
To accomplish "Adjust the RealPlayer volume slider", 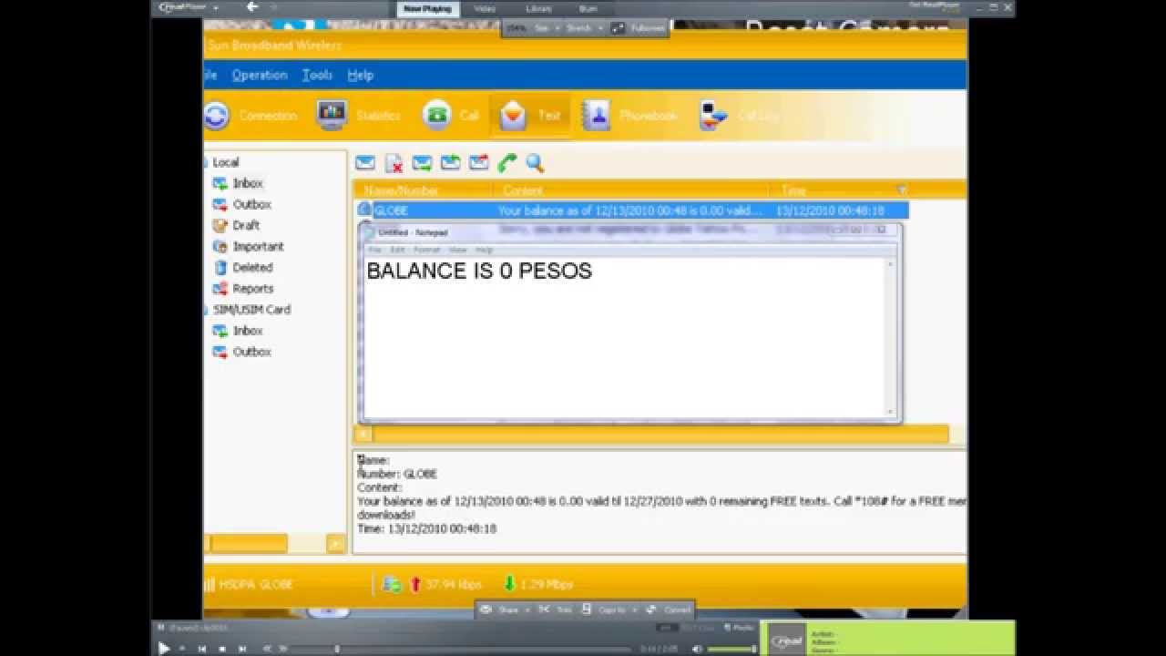I will click(732, 649).
